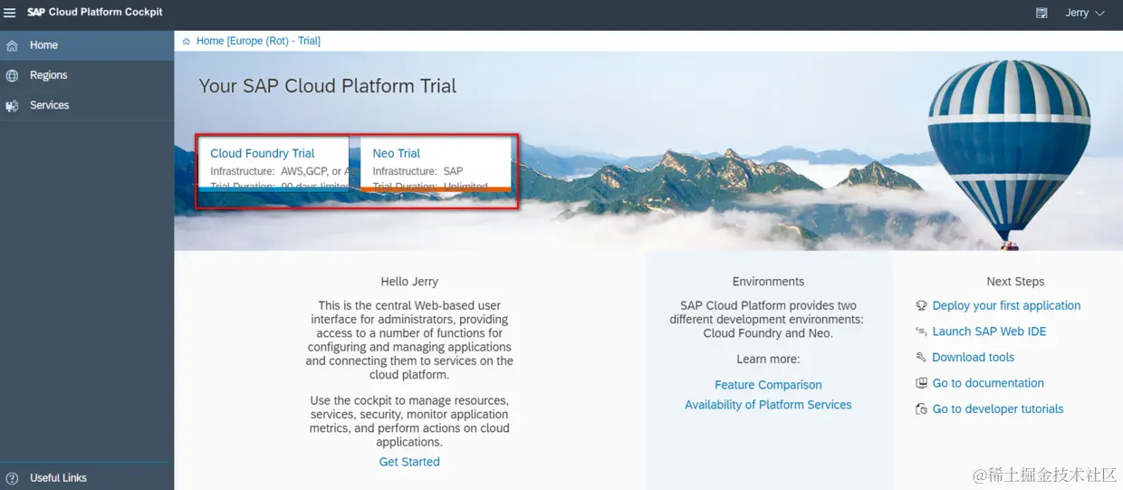The image size is (1123, 490).
Task: Open the notifications icon beside Jerry
Action: pyautogui.click(x=1041, y=14)
